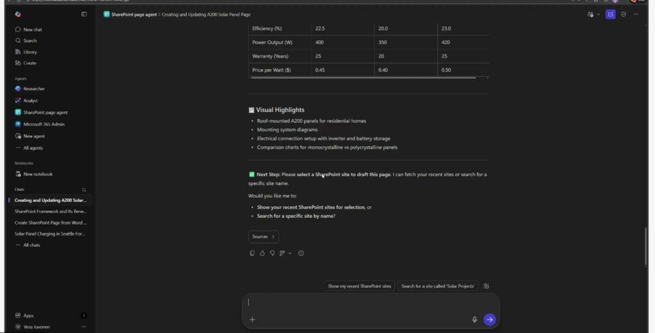Copy the response with the copy icon
The width and height of the screenshot is (655, 333).
252,253
